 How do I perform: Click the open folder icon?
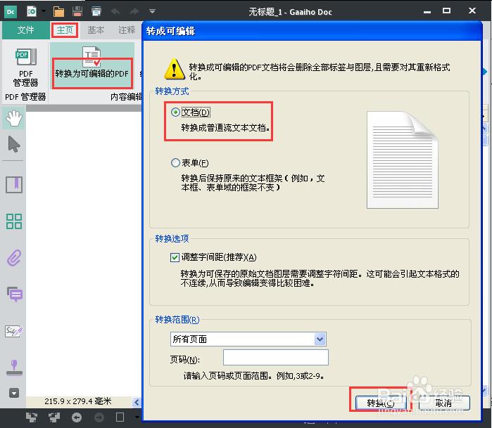point(58,11)
